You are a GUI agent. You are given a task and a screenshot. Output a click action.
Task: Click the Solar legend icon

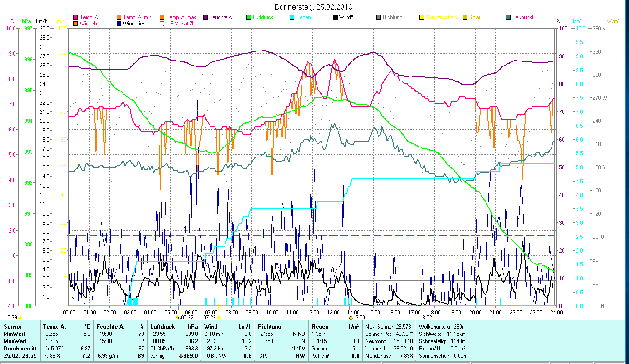click(465, 18)
